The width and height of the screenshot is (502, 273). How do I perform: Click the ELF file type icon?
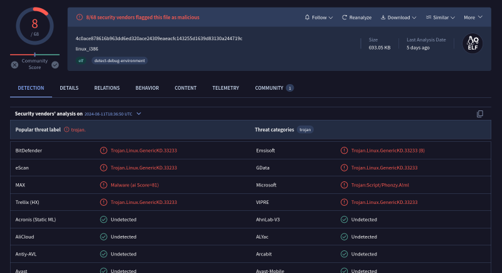click(x=473, y=43)
